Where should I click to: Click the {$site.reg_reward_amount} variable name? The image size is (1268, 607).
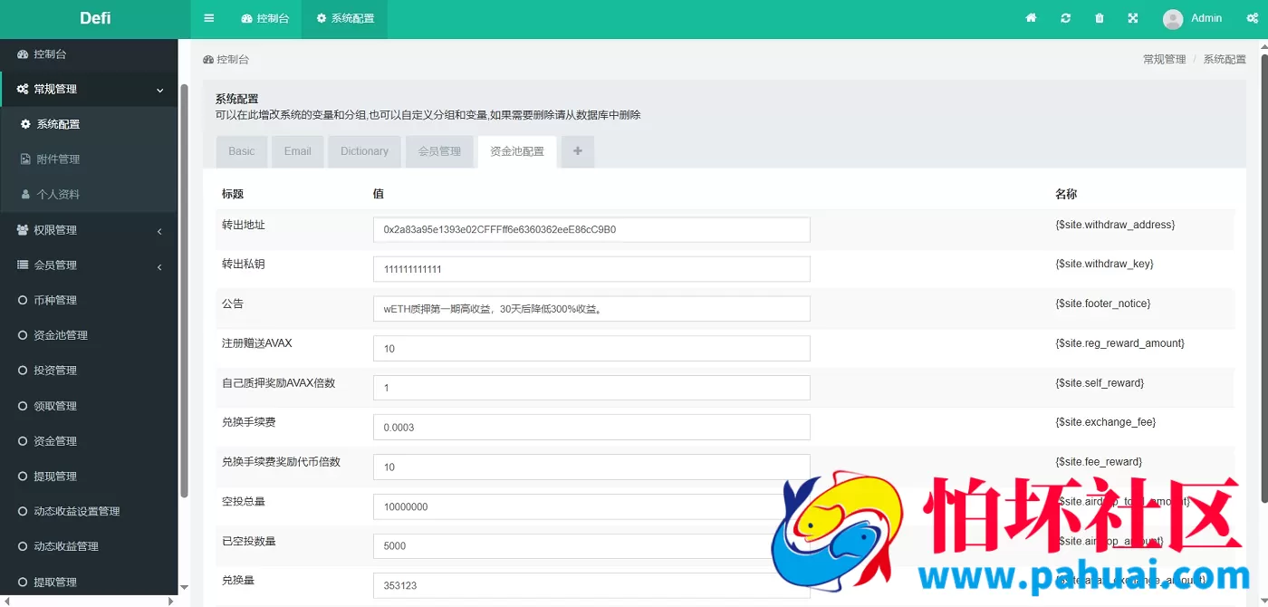tap(1119, 343)
